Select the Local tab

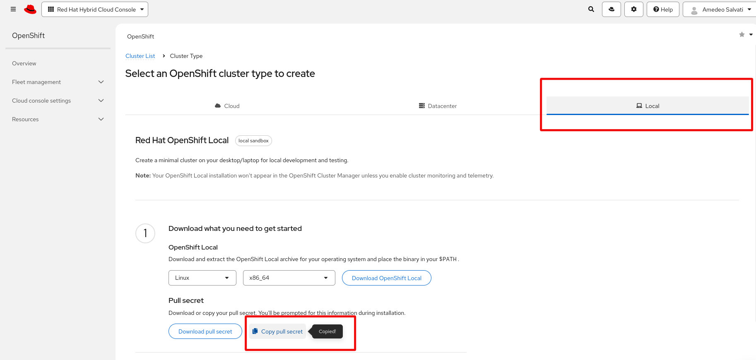click(648, 106)
